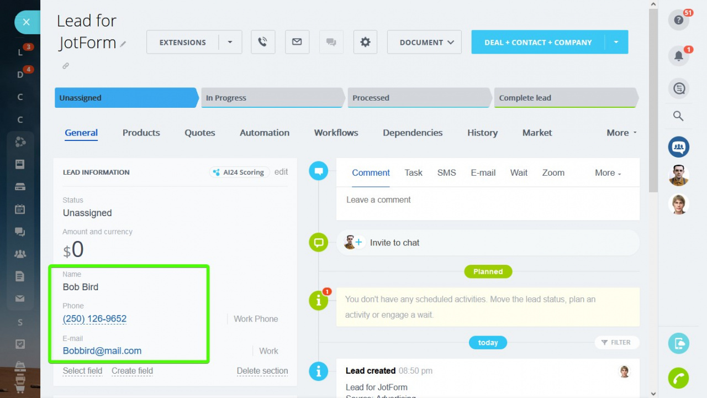707x398 pixels.
Task: Switch to the Dependencies tab
Action: pyautogui.click(x=413, y=133)
